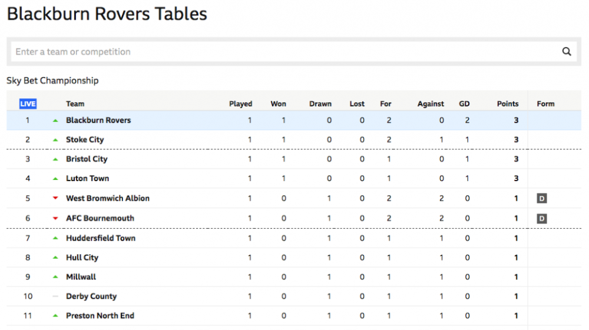Click the Sky Bet Championship heading
The image size is (589, 330).
pyautogui.click(x=52, y=81)
